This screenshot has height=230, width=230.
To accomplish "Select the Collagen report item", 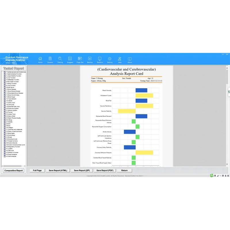I will click(9, 128).
